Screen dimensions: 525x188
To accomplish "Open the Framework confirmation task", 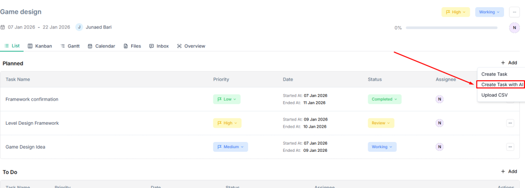I will point(32,99).
